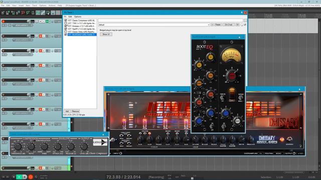
Task: Disable the Classic Compressor checkbox in FX list
Action: [66, 20]
